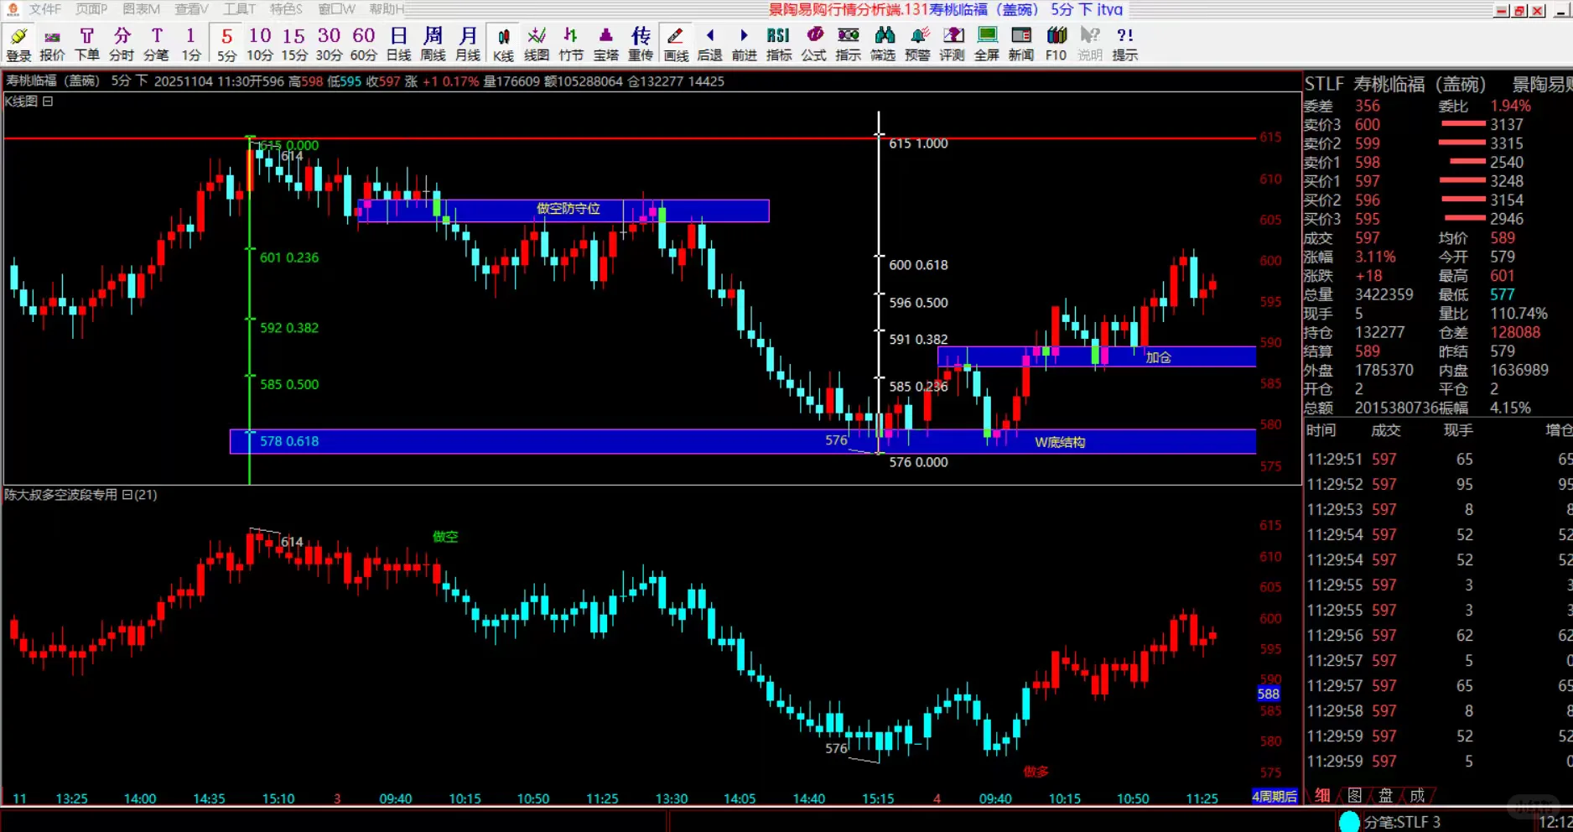The height and width of the screenshot is (832, 1573).
Task: Click the 前进 forward arrow
Action: click(744, 44)
